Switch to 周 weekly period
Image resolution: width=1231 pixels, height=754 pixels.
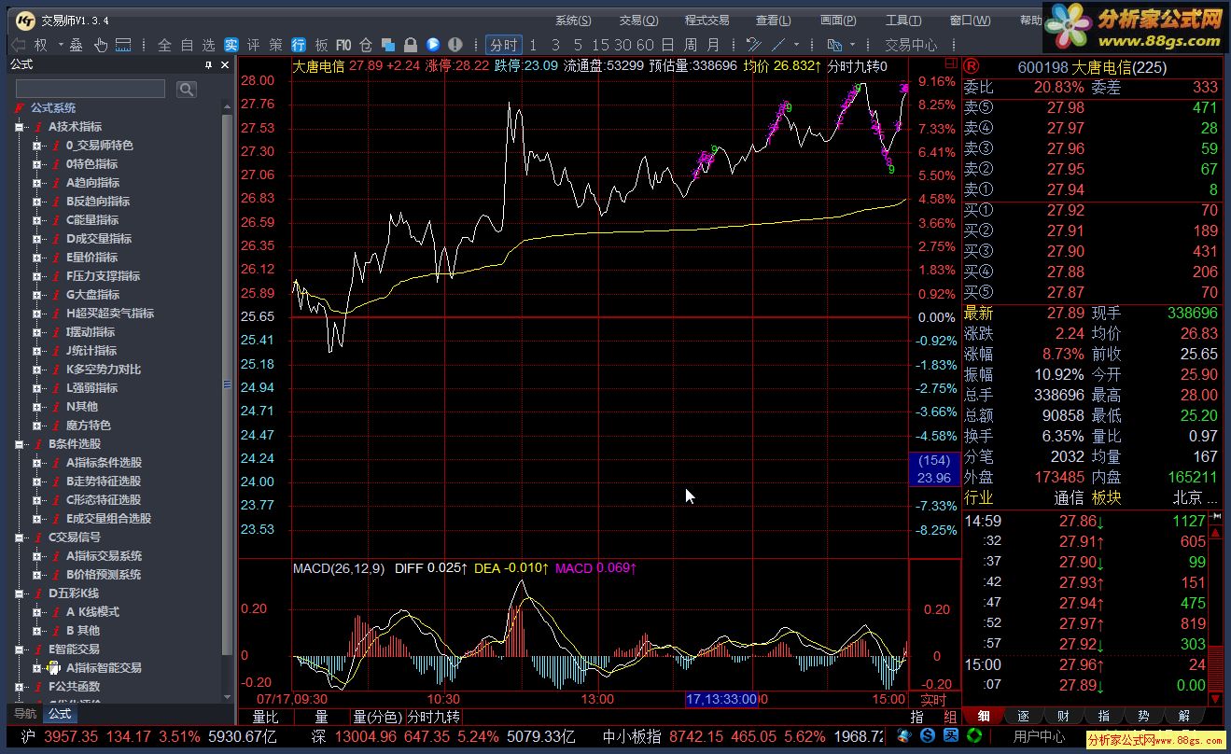(x=690, y=45)
